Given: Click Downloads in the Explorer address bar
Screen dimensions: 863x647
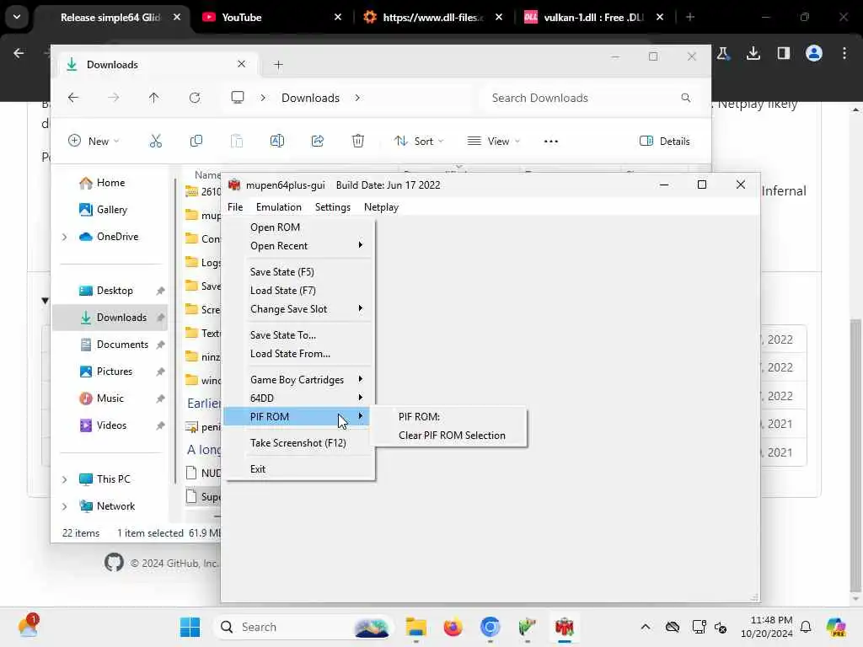Looking at the screenshot, I should point(310,98).
